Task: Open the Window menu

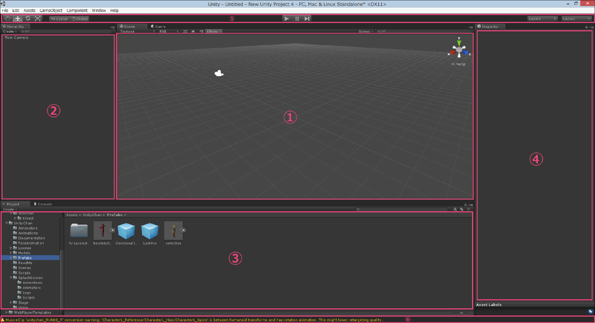Action: (99, 10)
